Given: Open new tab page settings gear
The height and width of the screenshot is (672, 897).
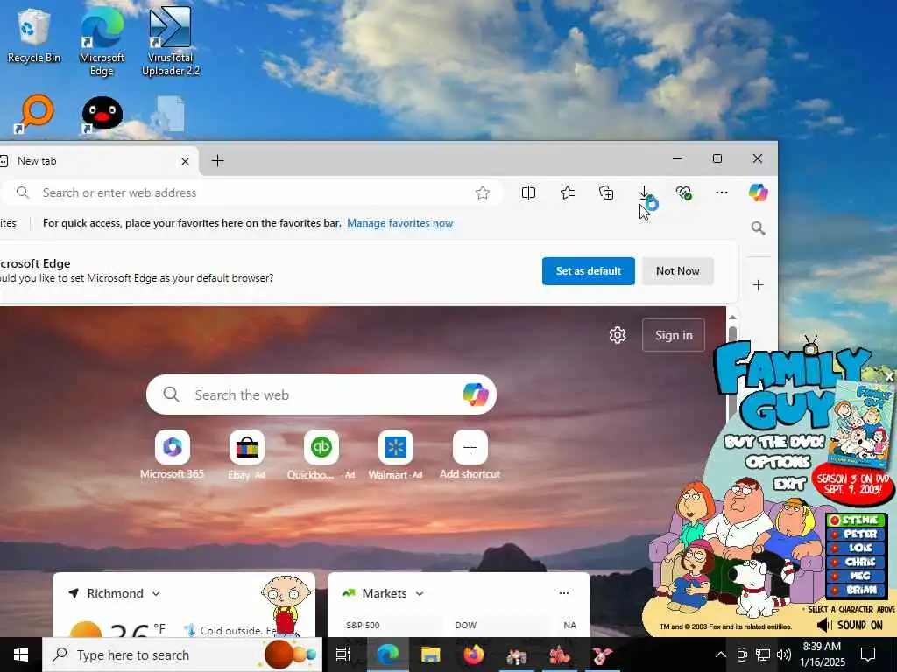Looking at the screenshot, I should (x=618, y=335).
